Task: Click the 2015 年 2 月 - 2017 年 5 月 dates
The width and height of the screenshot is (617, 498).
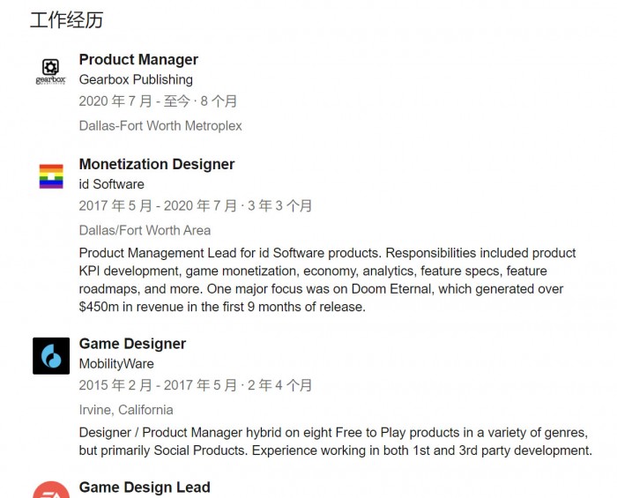Action: 196,385
